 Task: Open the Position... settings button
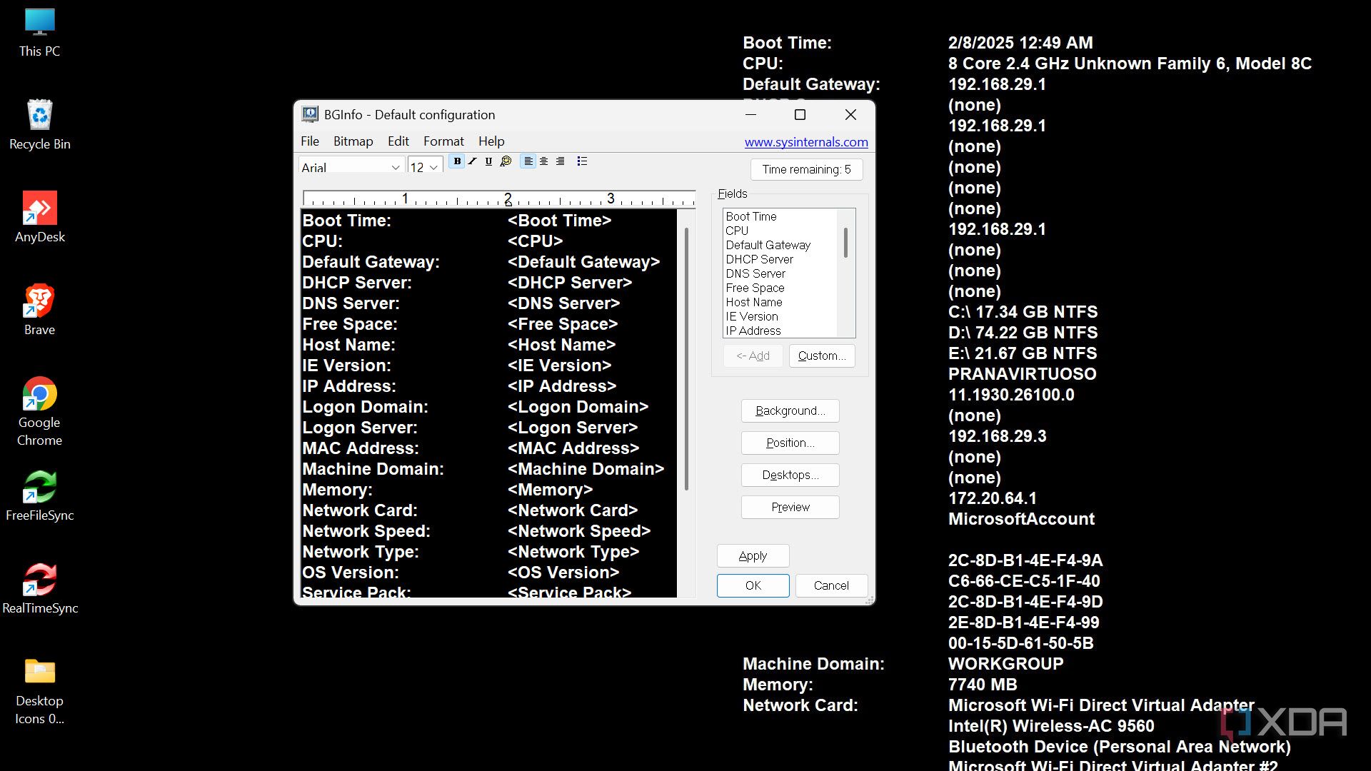pyautogui.click(x=790, y=443)
